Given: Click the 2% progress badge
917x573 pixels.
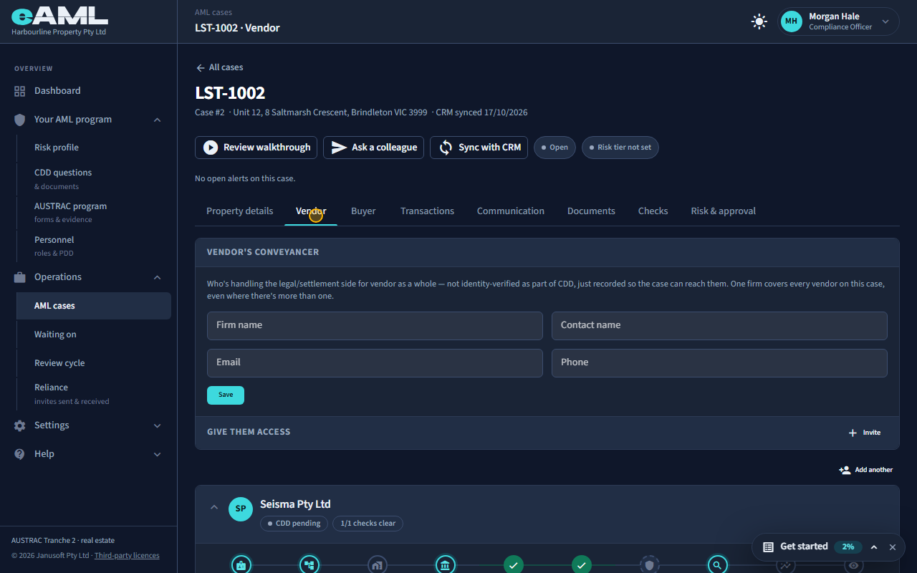Looking at the screenshot, I should tap(848, 546).
